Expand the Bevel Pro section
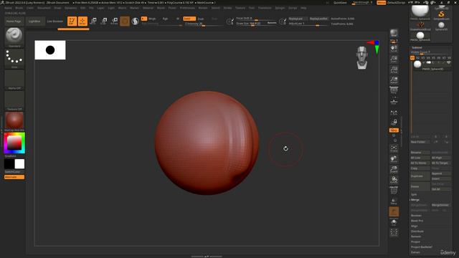459x258 pixels. (x=417, y=221)
